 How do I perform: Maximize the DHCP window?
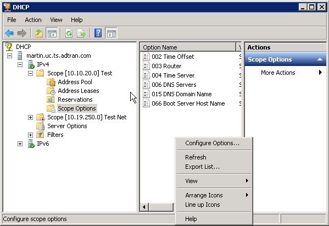tap(312, 7)
